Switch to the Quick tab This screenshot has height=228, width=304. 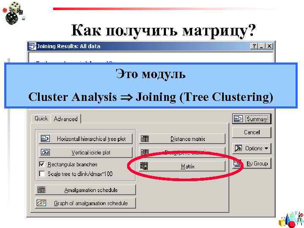click(41, 119)
